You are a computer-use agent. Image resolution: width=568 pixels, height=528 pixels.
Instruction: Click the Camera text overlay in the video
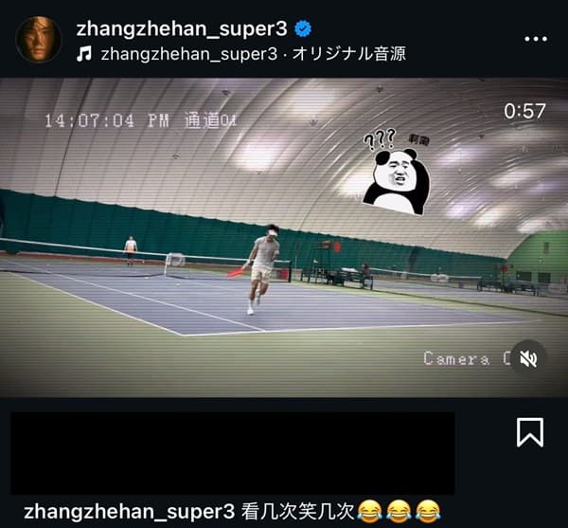point(457,358)
